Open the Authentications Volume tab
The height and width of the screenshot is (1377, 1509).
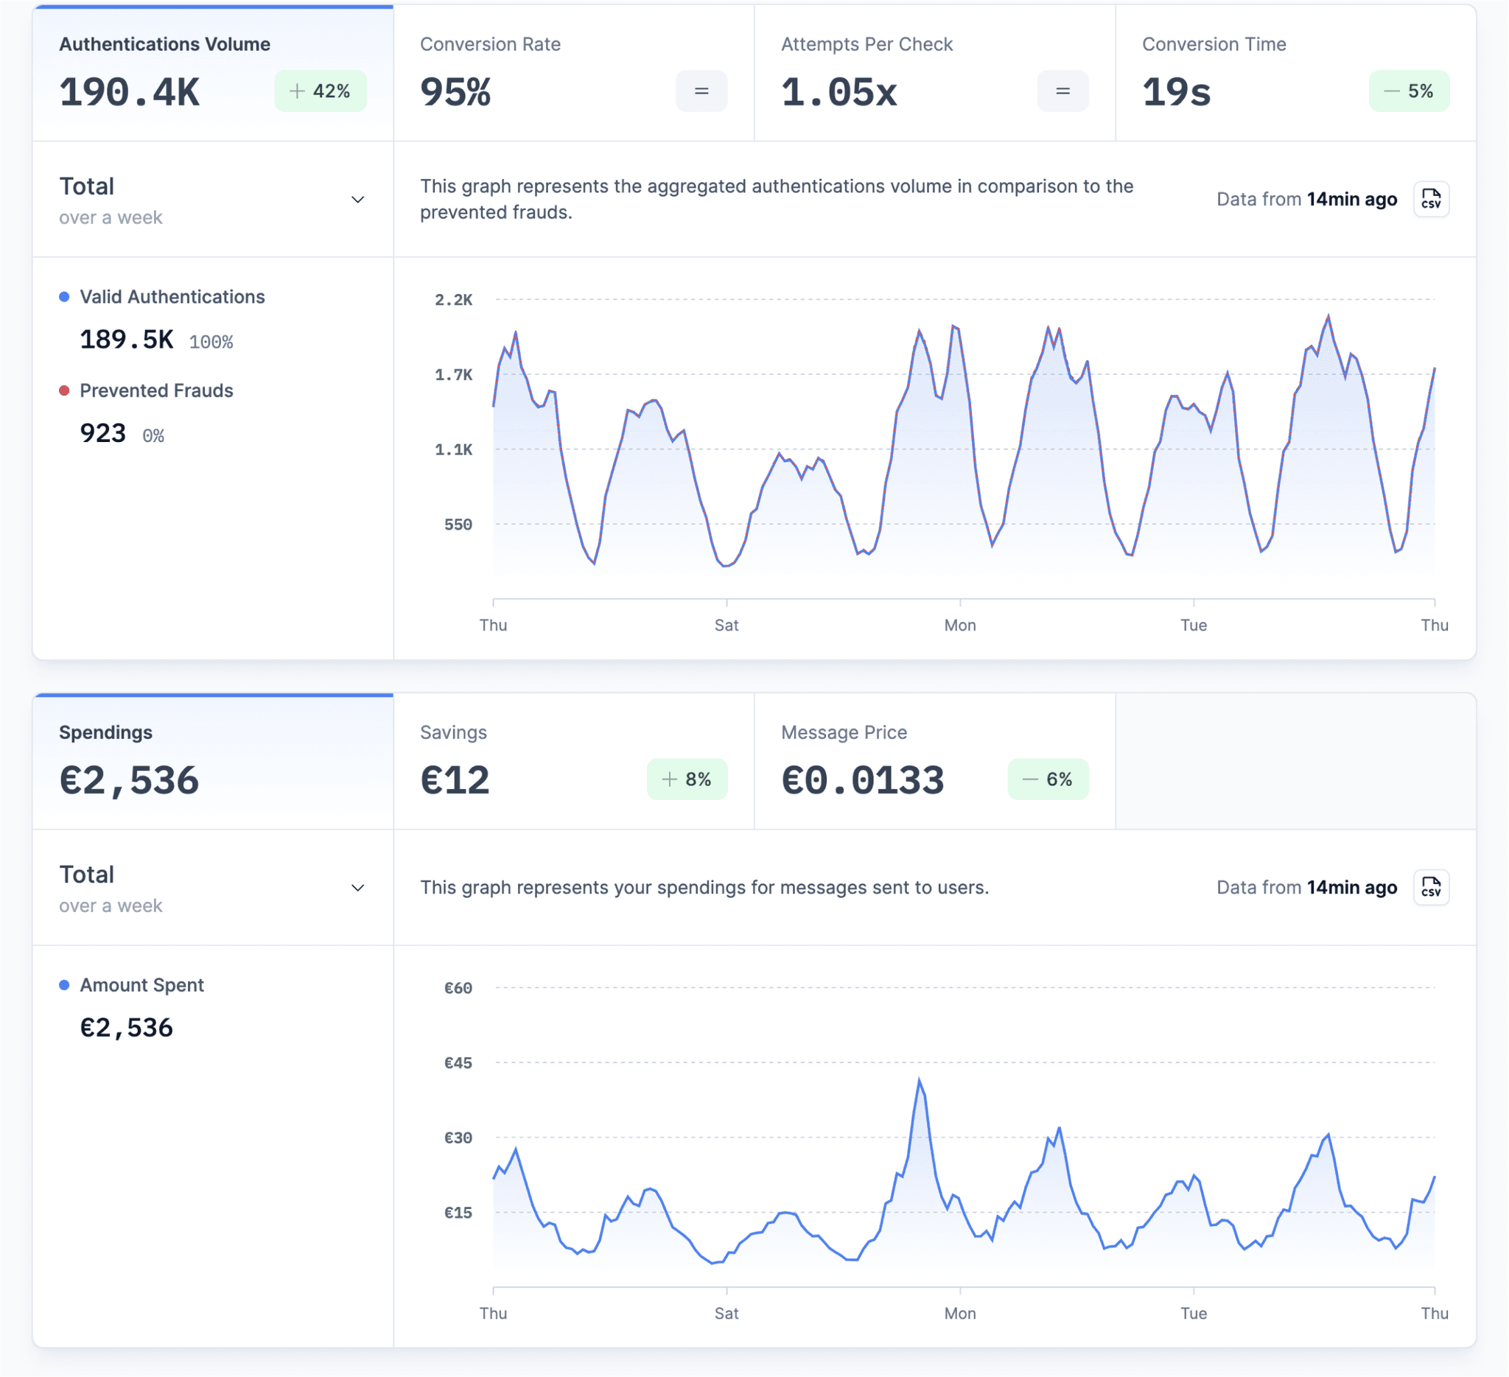tap(213, 74)
